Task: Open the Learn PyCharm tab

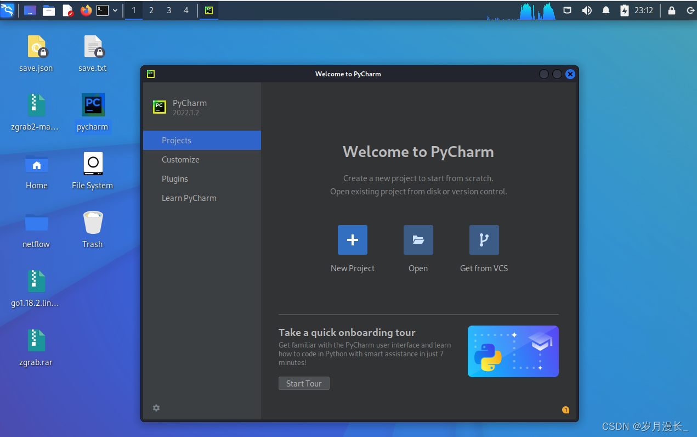Action: (202, 198)
